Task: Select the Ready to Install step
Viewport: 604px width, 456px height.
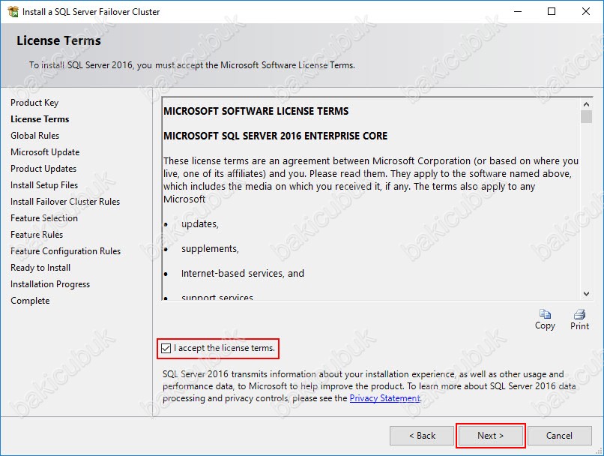Action: [x=40, y=268]
